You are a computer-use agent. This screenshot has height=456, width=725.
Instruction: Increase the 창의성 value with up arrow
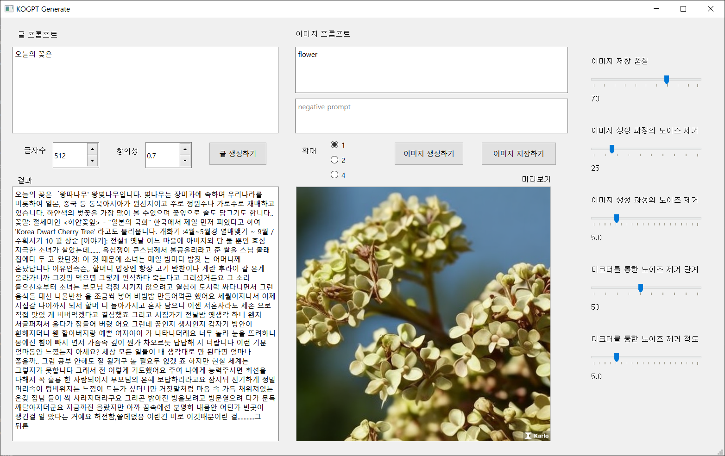(185, 149)
